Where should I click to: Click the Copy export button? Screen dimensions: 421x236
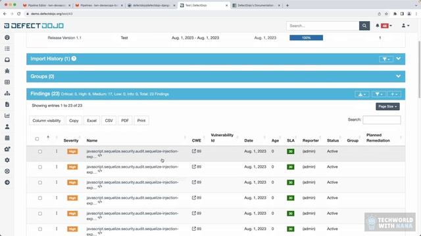74,121
